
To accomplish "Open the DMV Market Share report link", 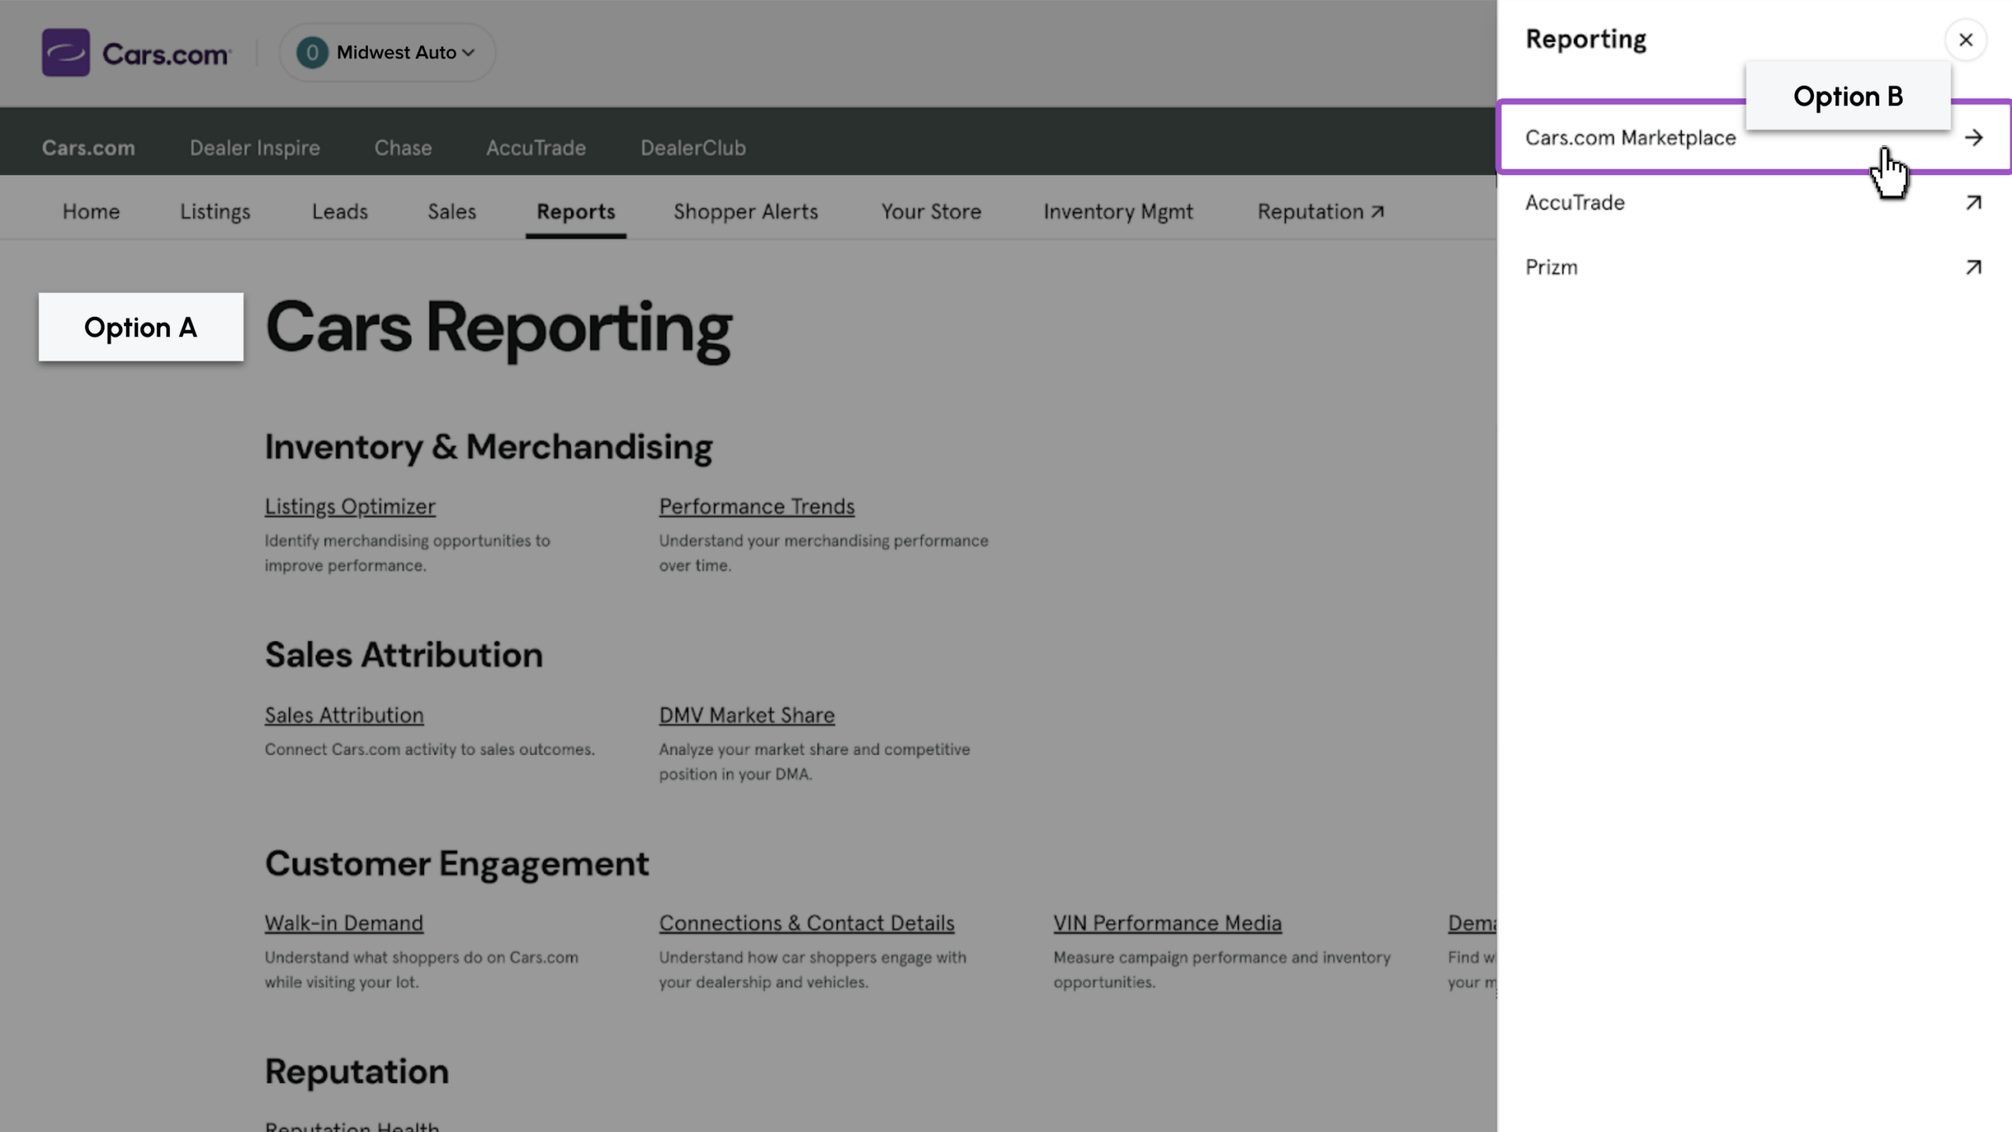I will 747,715.
